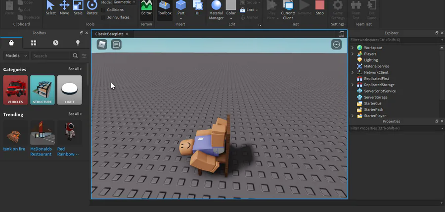Image resolution: width=445 pixels, height=212 pixels.
Task: Open the Structure category thumbnail
Action: click(43, 90)
